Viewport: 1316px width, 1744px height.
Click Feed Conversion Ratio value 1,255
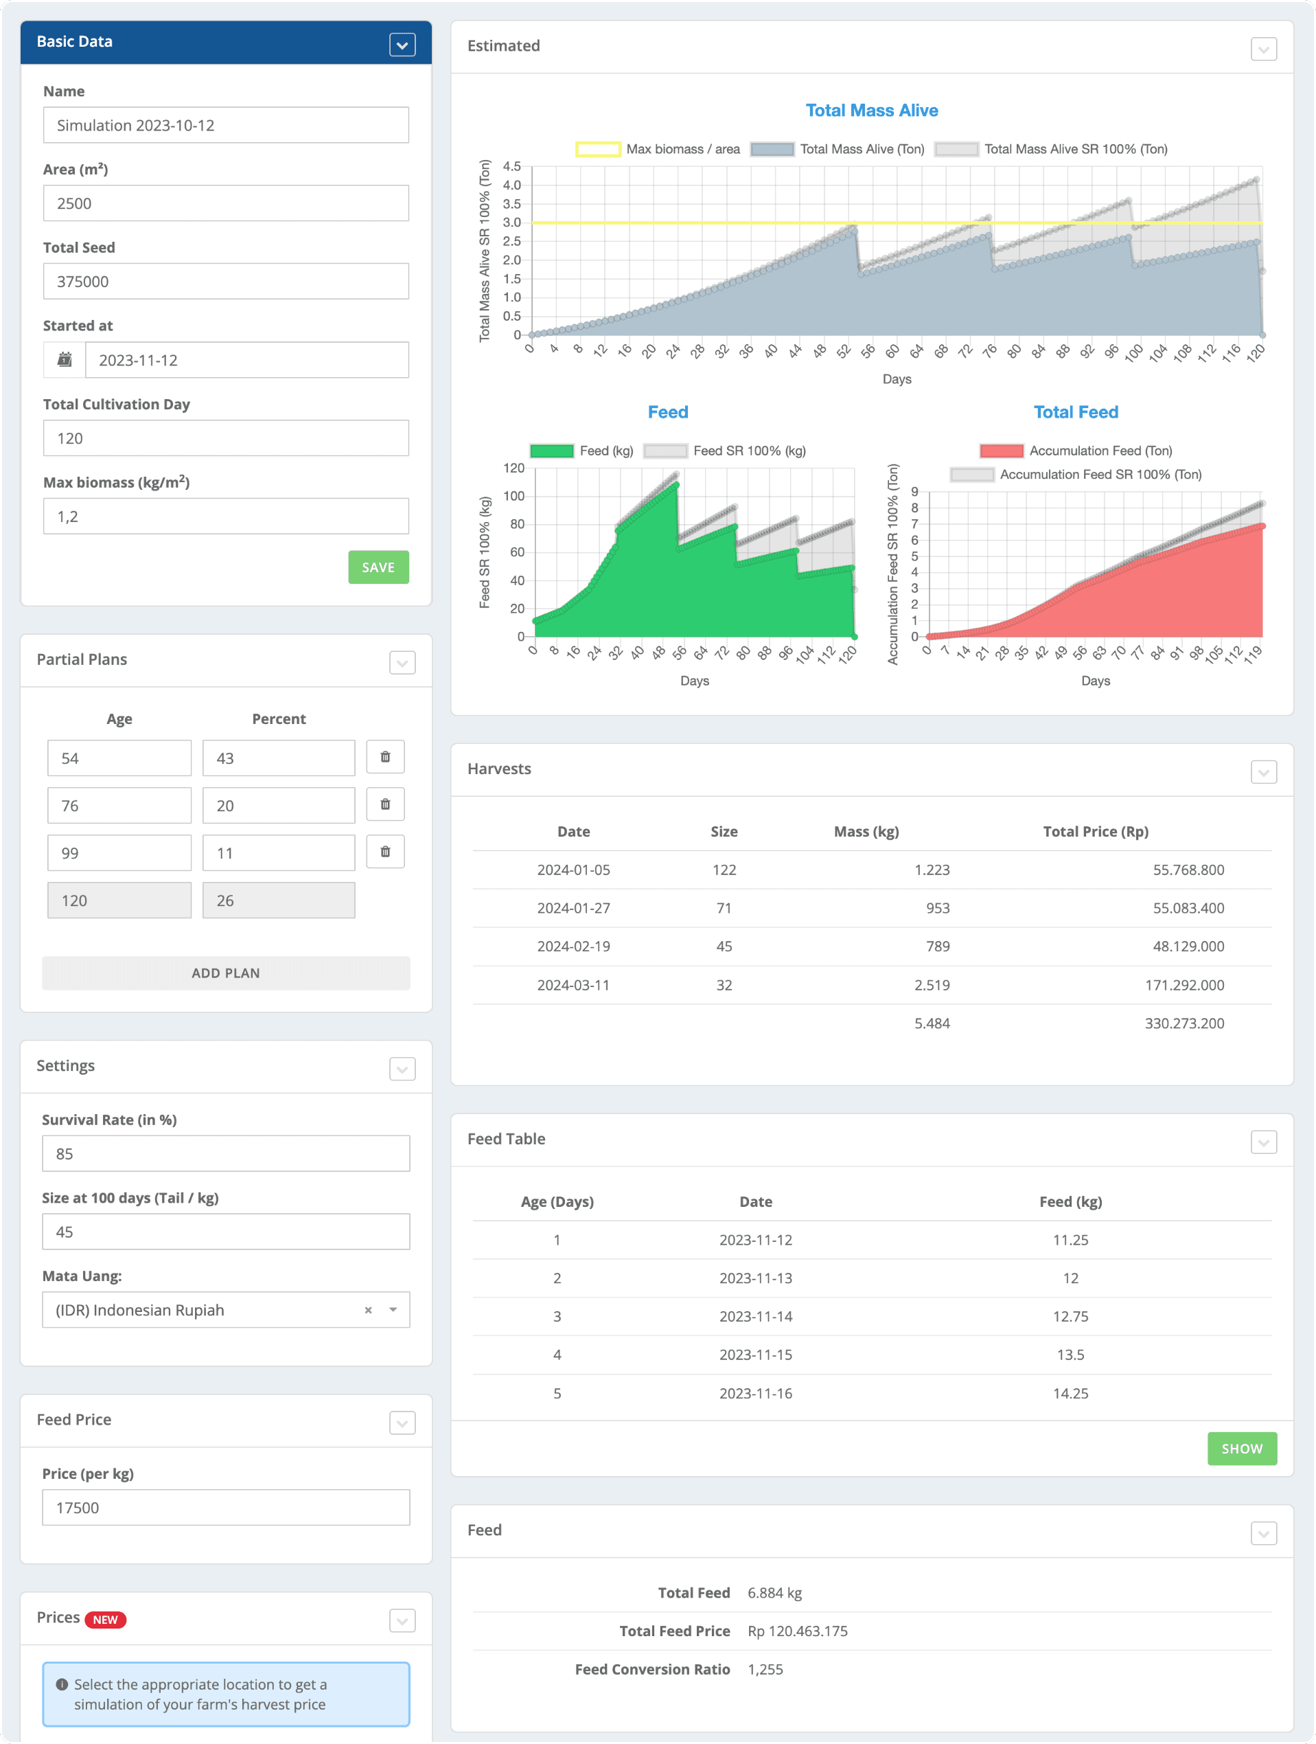764,1669
